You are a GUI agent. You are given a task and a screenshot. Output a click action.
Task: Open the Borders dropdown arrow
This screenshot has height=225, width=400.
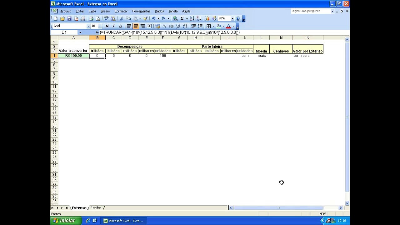tap(213, 26)
